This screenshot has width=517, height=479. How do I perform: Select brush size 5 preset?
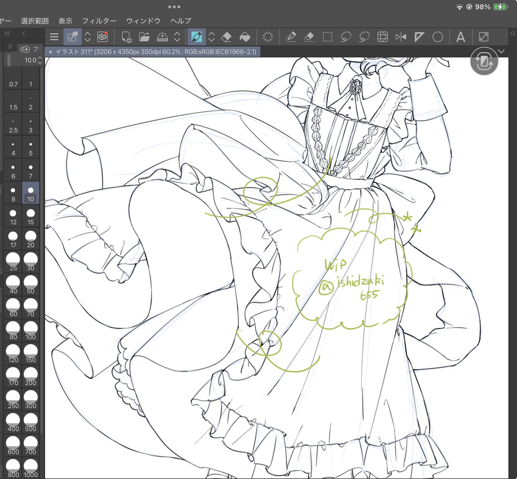point(30,147)
